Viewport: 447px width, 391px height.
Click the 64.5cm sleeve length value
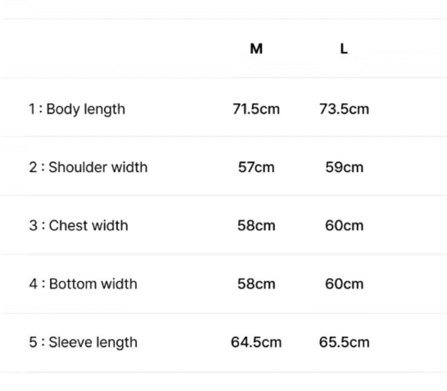[x=256, y=342]
